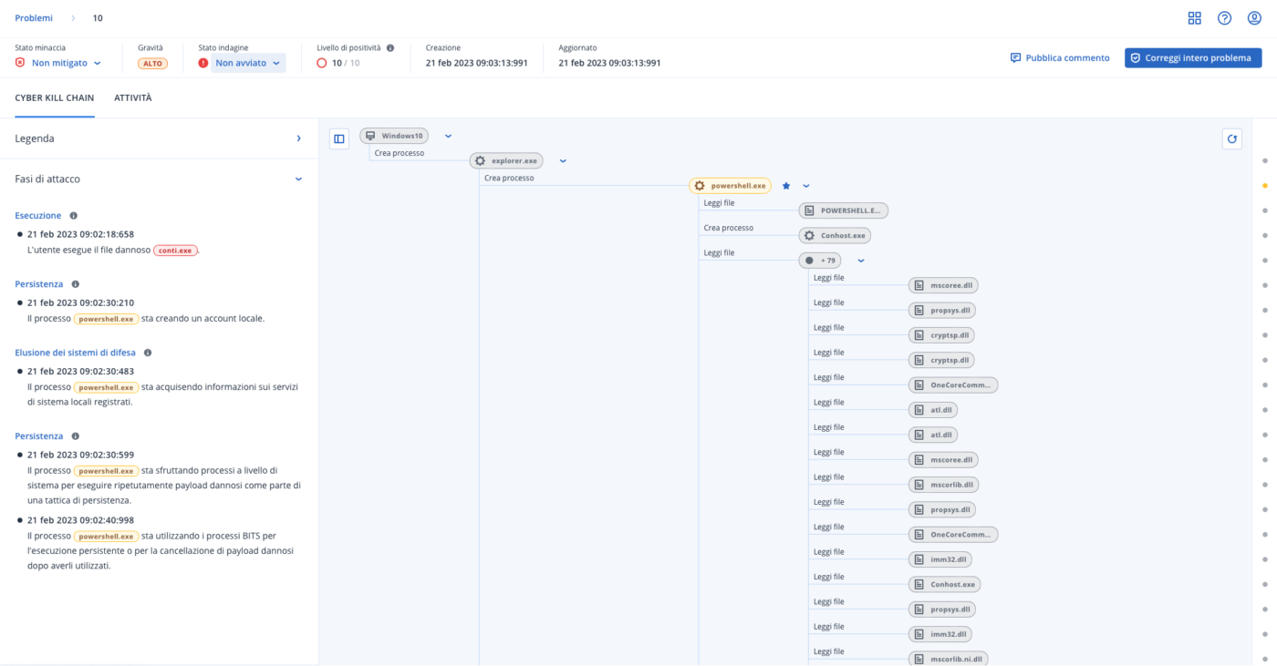Image resolution: width=1277 pixels, height=666 pixels.
Task: Refresh the attack graph view
Action: 1231,138
